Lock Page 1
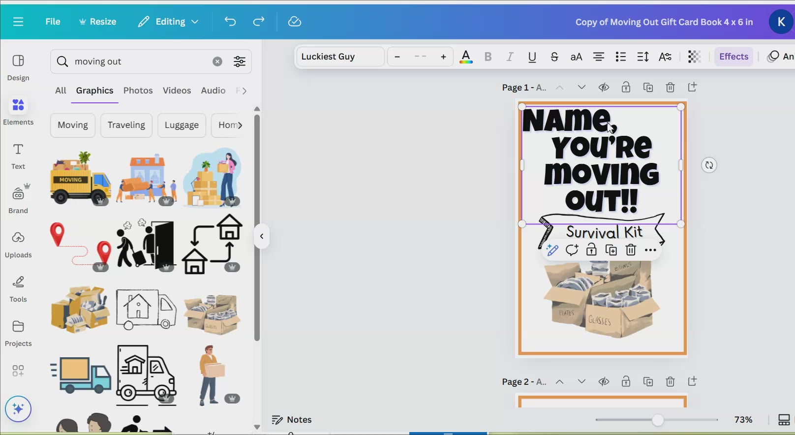 [x=626, y=87]
